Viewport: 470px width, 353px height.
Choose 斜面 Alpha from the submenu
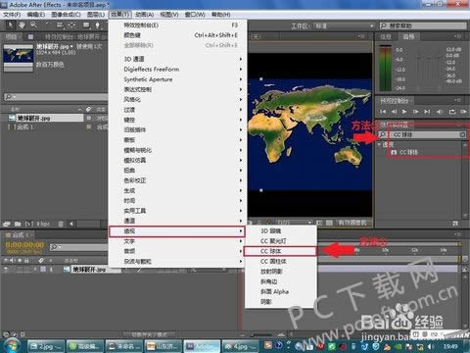pos(281,291)
